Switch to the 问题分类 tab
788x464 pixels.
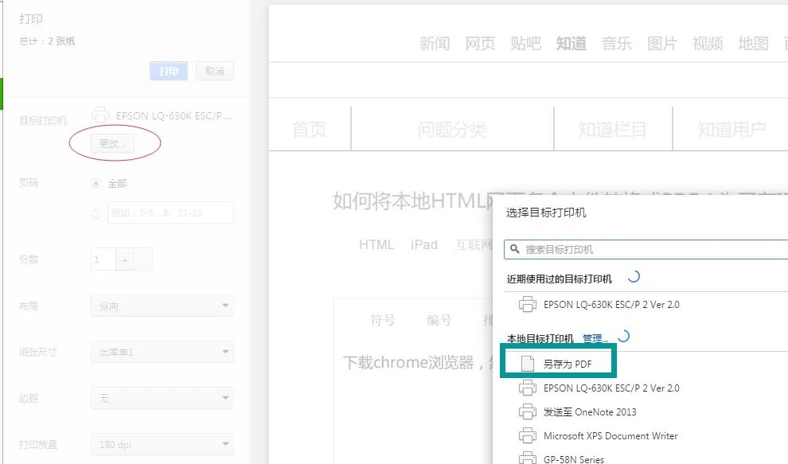point(454,127)
